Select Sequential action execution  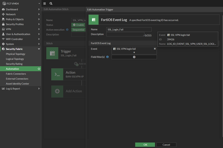pos(78,30)
